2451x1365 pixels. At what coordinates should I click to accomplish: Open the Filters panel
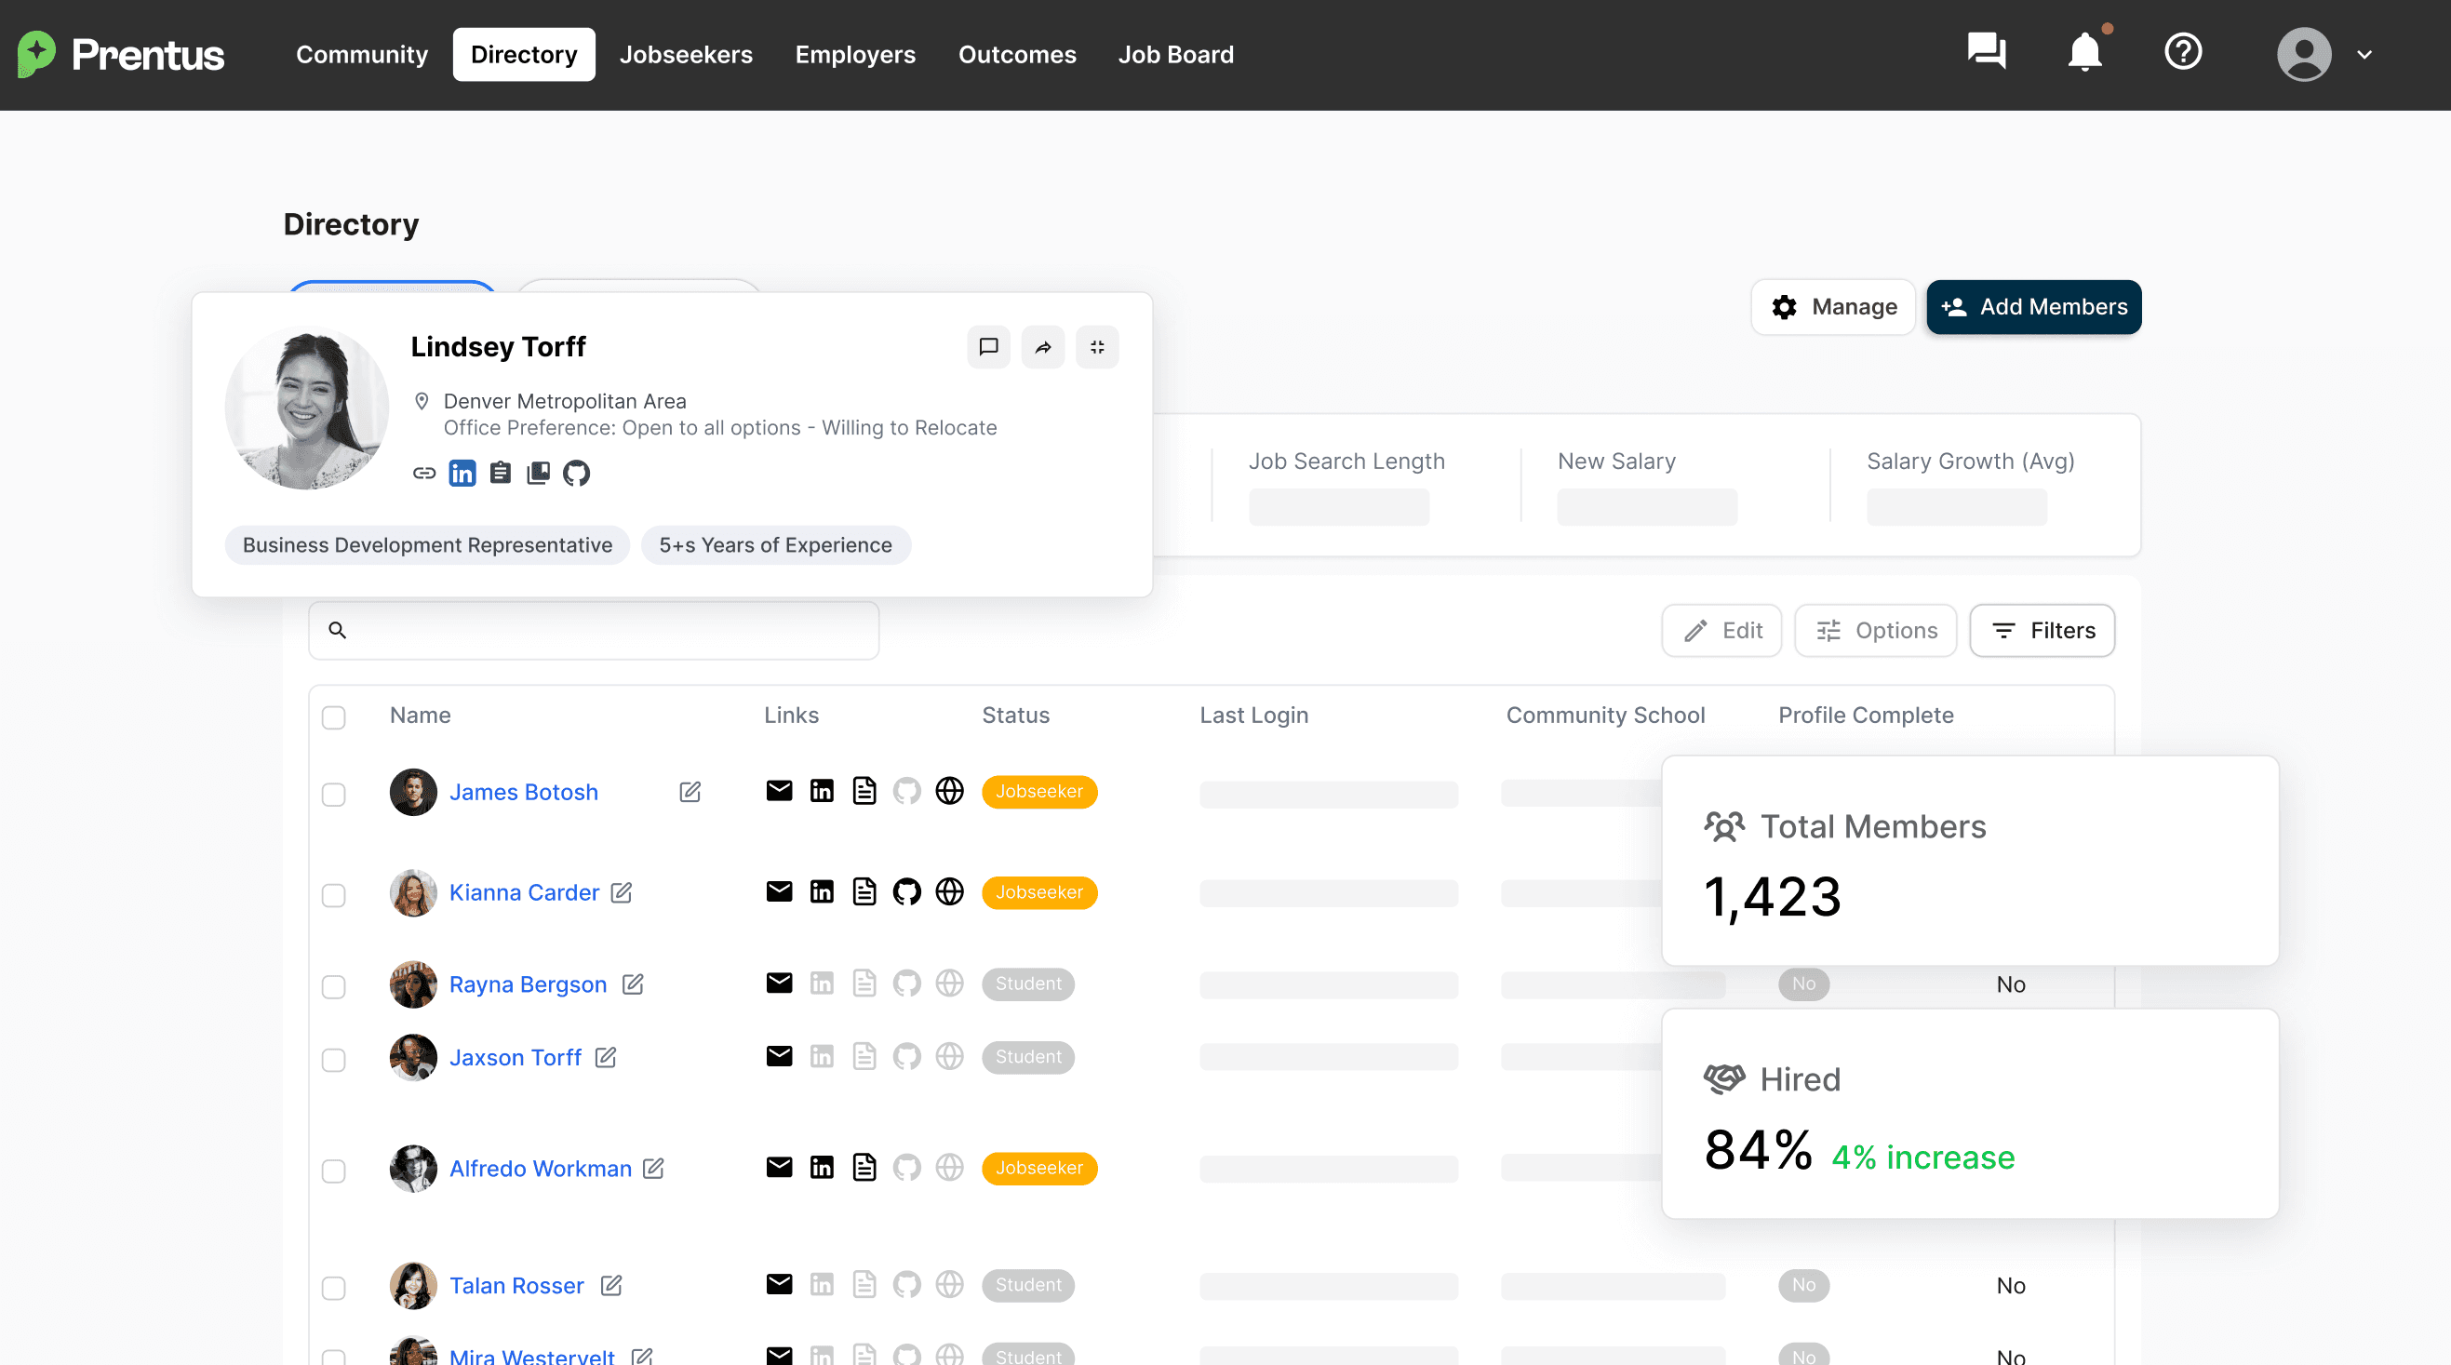[2042, 631]
